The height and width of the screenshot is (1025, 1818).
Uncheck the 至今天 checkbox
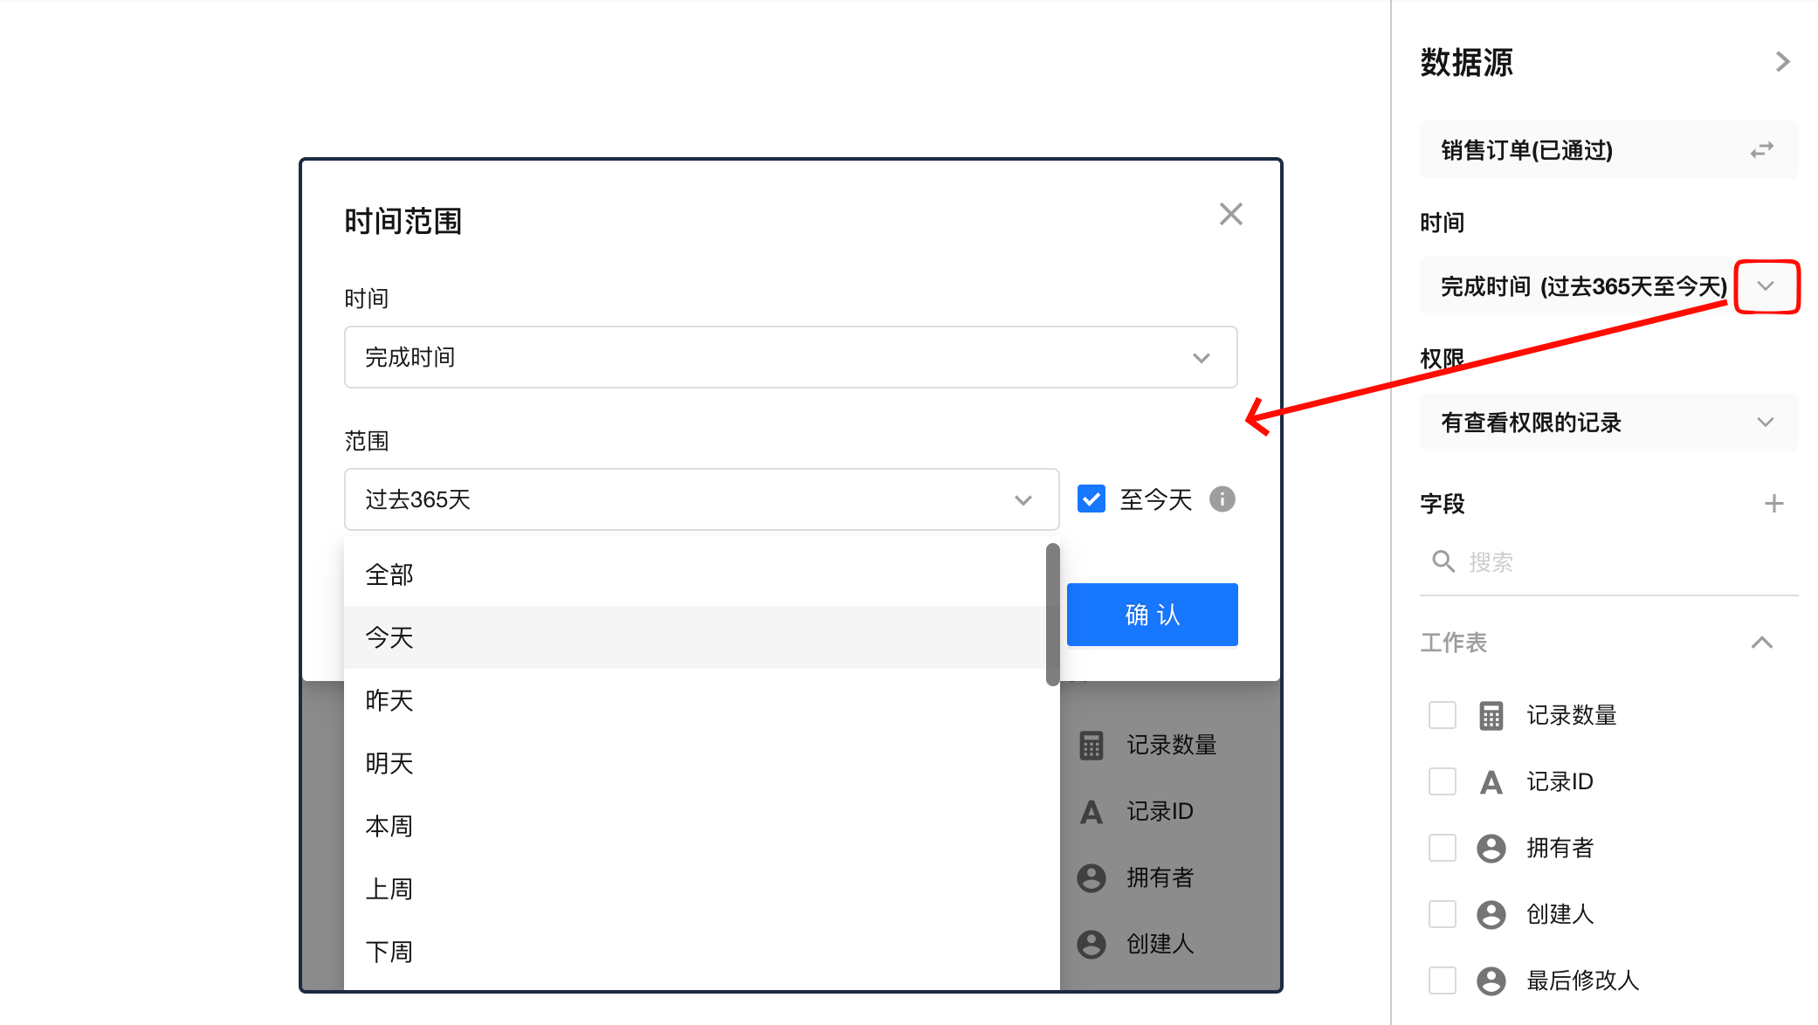[1091, 499]
